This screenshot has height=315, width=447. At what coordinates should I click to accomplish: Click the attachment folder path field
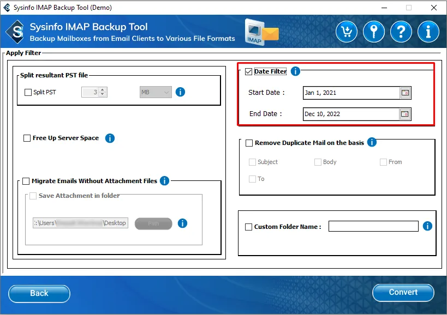(x=80, y=223)
